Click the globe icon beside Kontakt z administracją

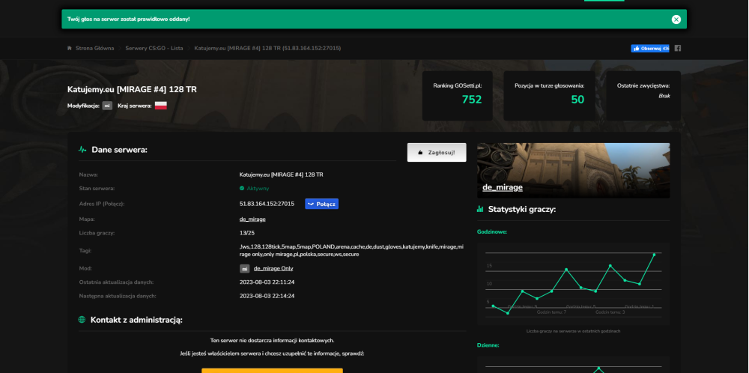pos(82,320)
